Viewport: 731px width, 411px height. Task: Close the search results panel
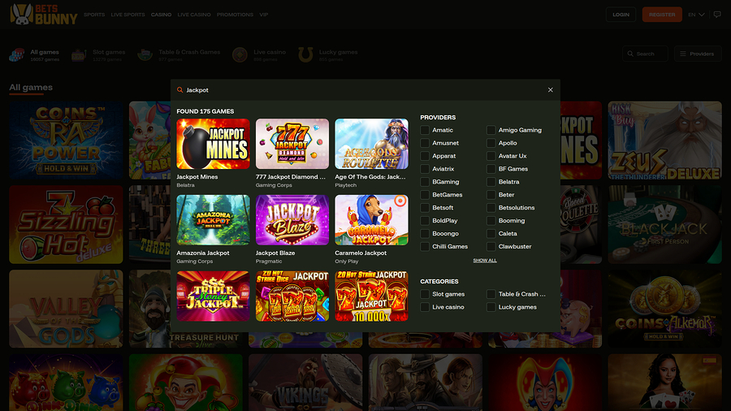[550, 90]
